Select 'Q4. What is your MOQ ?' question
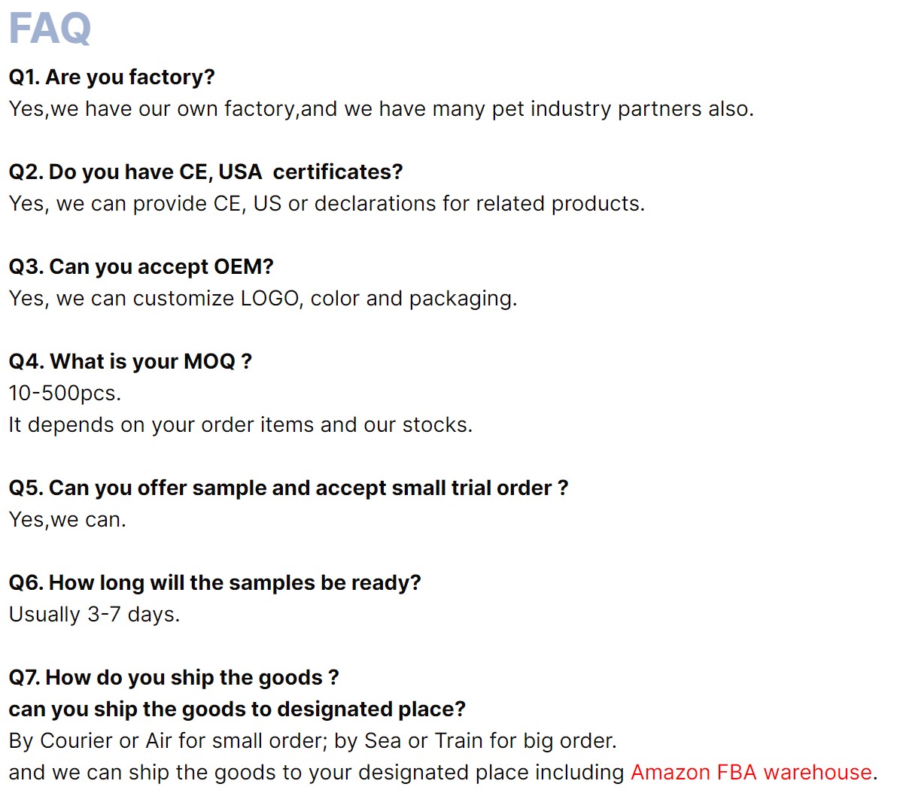Image resolution: width=903 pixels, height=793 pixels. (x=130, y=362)
